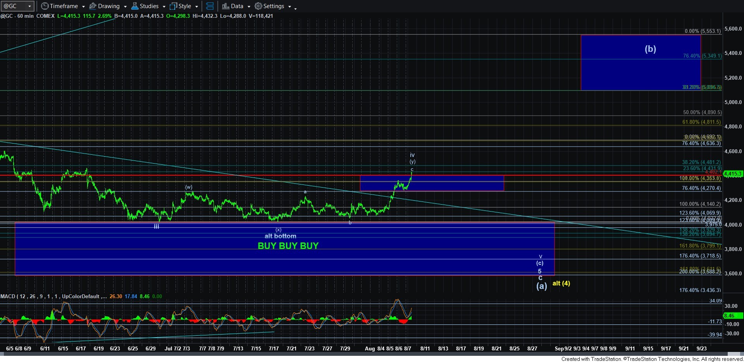Expand the Studies dropdown arrow
The image size is (744, 362).
click(x=164, y=7)
